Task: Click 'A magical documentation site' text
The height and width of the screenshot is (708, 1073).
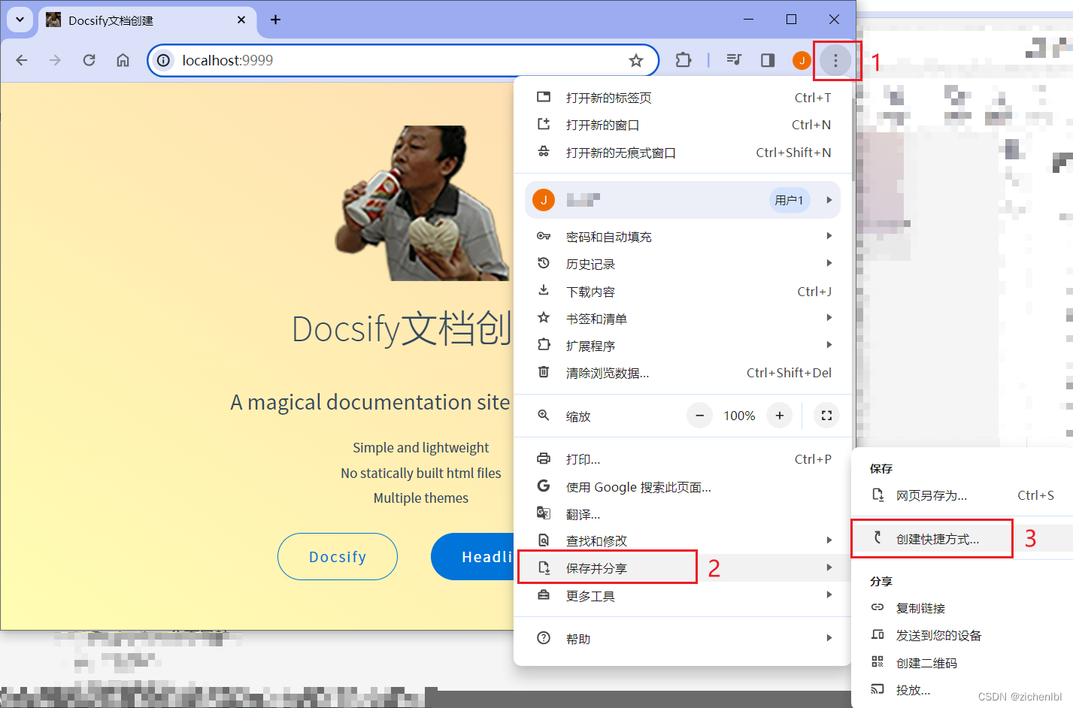Action: (x=370, y=402)
